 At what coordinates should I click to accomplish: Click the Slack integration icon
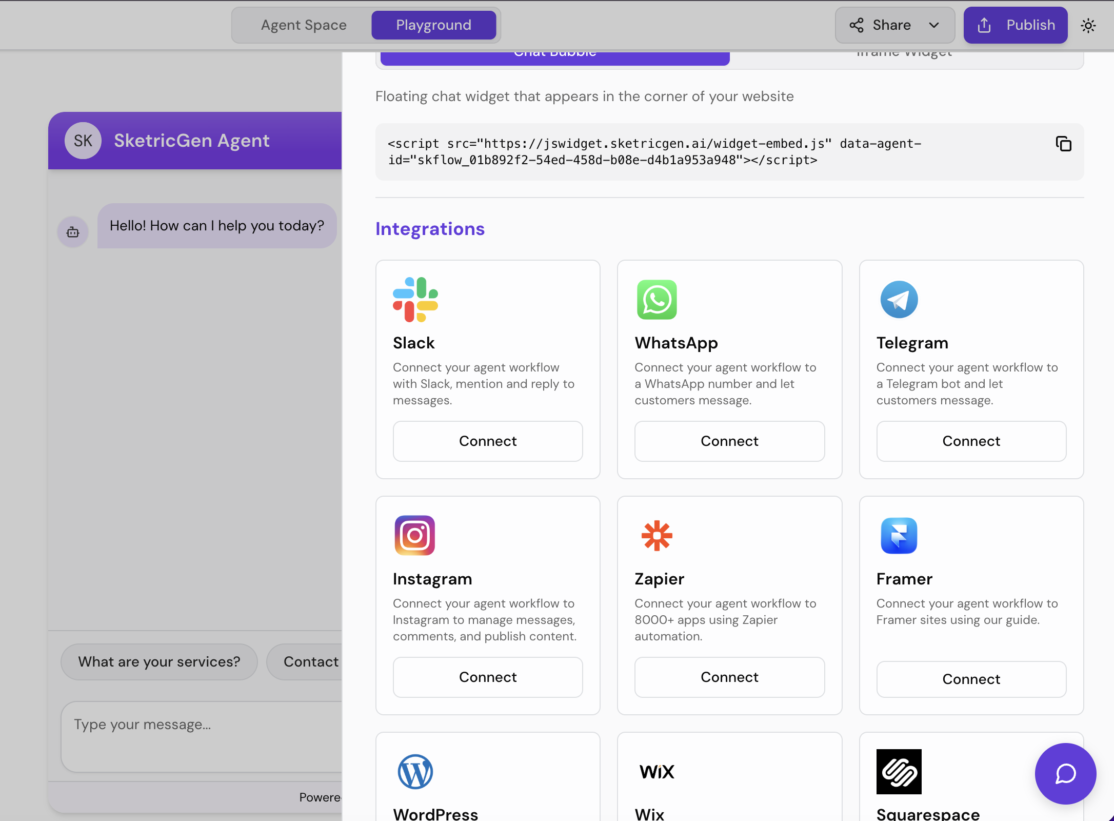click(x=415, y=300)
